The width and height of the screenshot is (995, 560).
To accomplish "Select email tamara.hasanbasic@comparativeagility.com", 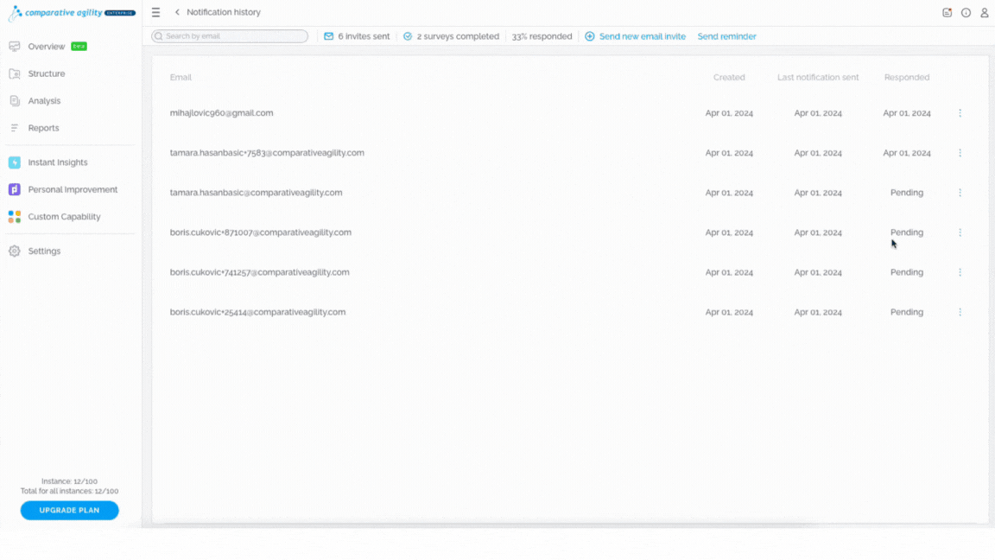I will pyautogui.click(x=256, y=193).
